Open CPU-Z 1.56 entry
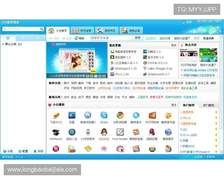224x179 pixels. coord(120,74)
